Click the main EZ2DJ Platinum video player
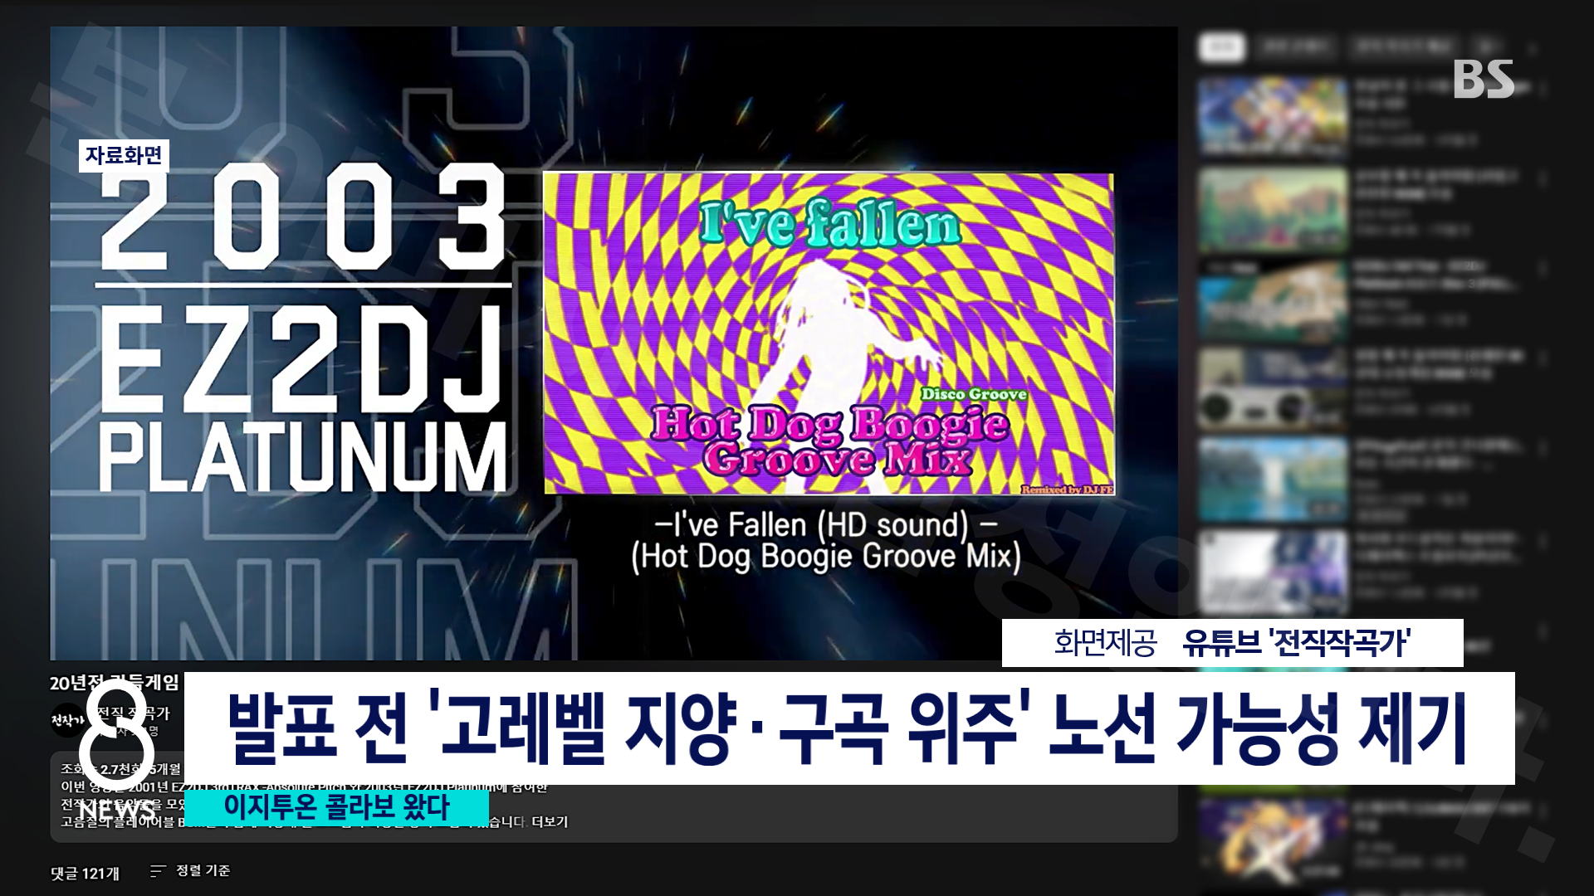 pyautogui.click(x=613, y=343)
